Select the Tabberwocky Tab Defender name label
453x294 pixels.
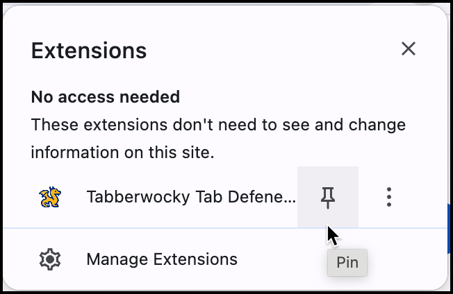click(190, 198)
